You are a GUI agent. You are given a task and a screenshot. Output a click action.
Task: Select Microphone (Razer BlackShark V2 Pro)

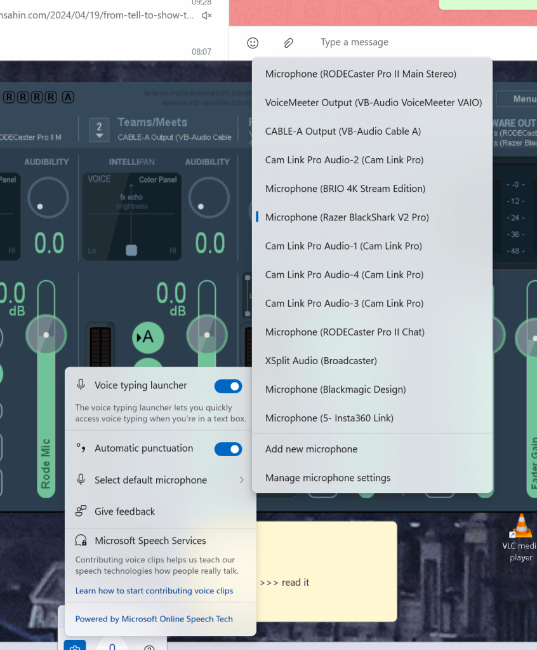pyautogui.click(x=372, y=217)
